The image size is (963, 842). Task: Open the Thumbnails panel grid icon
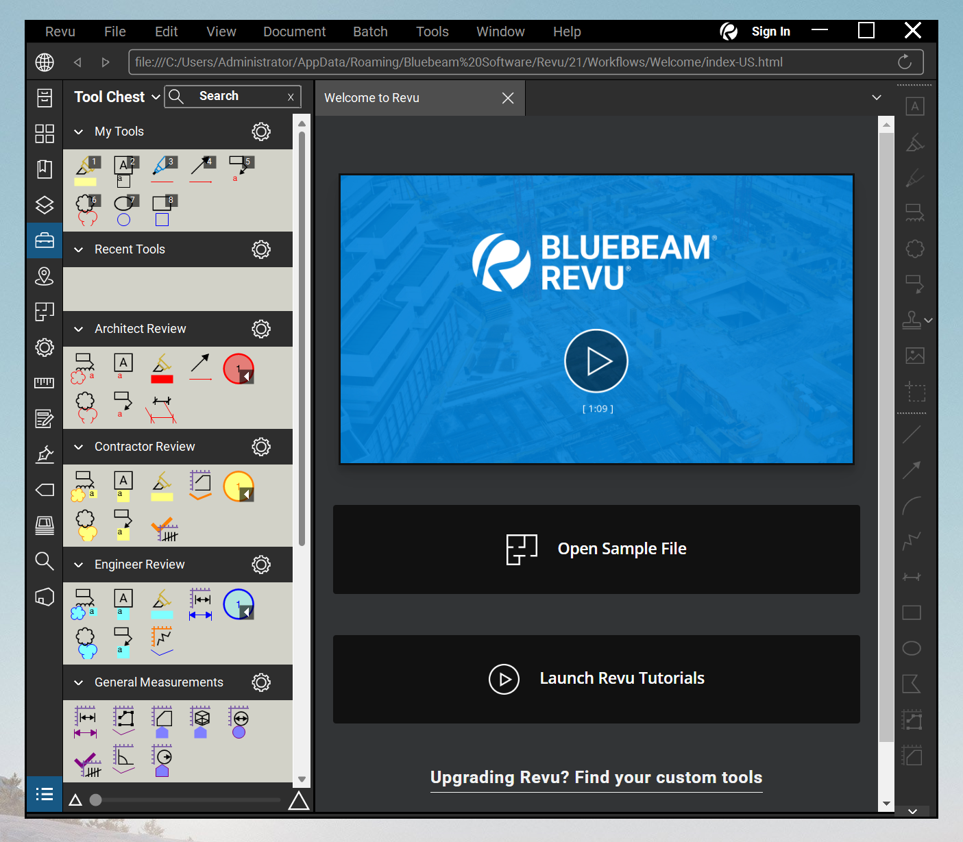45,134
